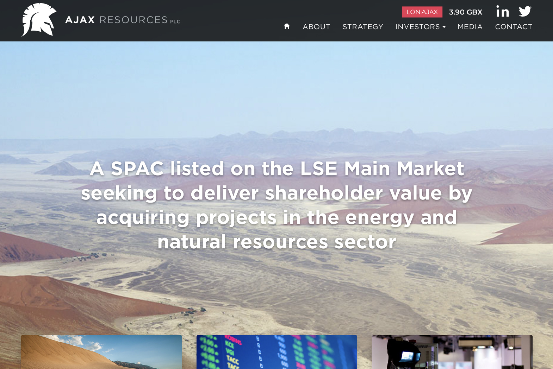
Task: Open the studio camera image card
Action: tap(452, 352)
